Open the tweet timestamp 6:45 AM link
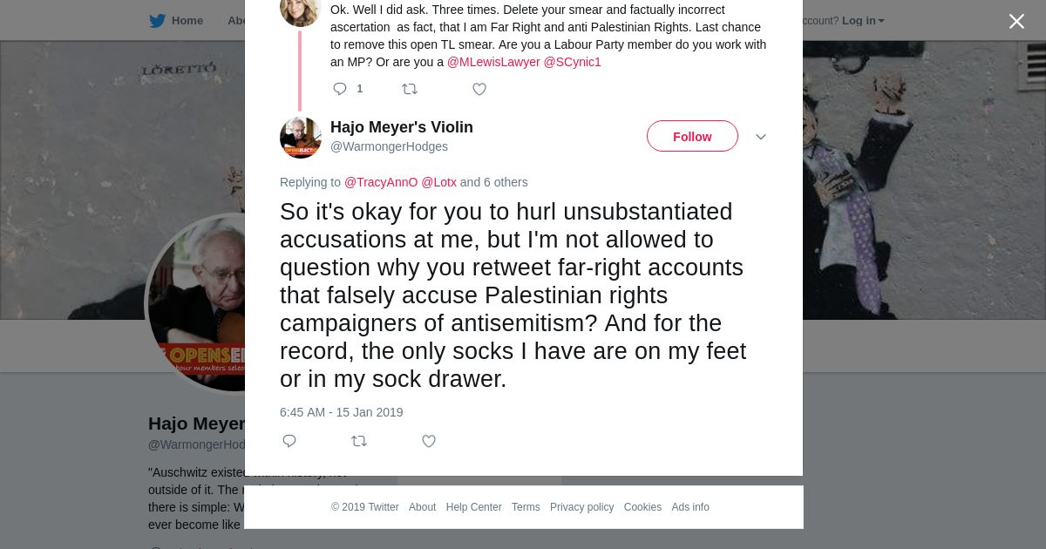 point(341,412)
